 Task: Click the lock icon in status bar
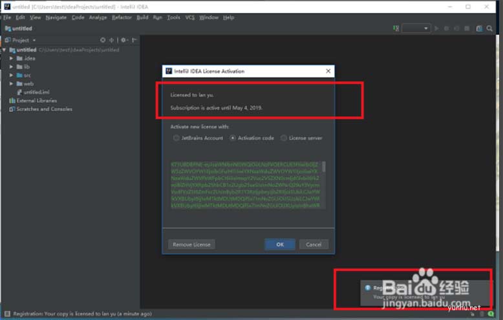(x=473, y=314)
